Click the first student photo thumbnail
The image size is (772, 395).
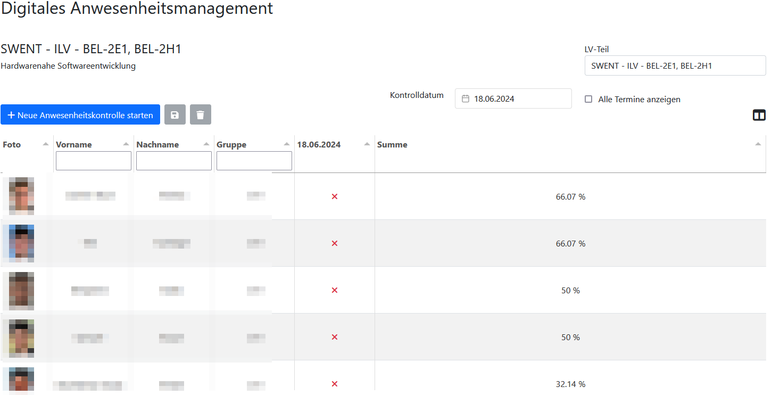point(22,196)
